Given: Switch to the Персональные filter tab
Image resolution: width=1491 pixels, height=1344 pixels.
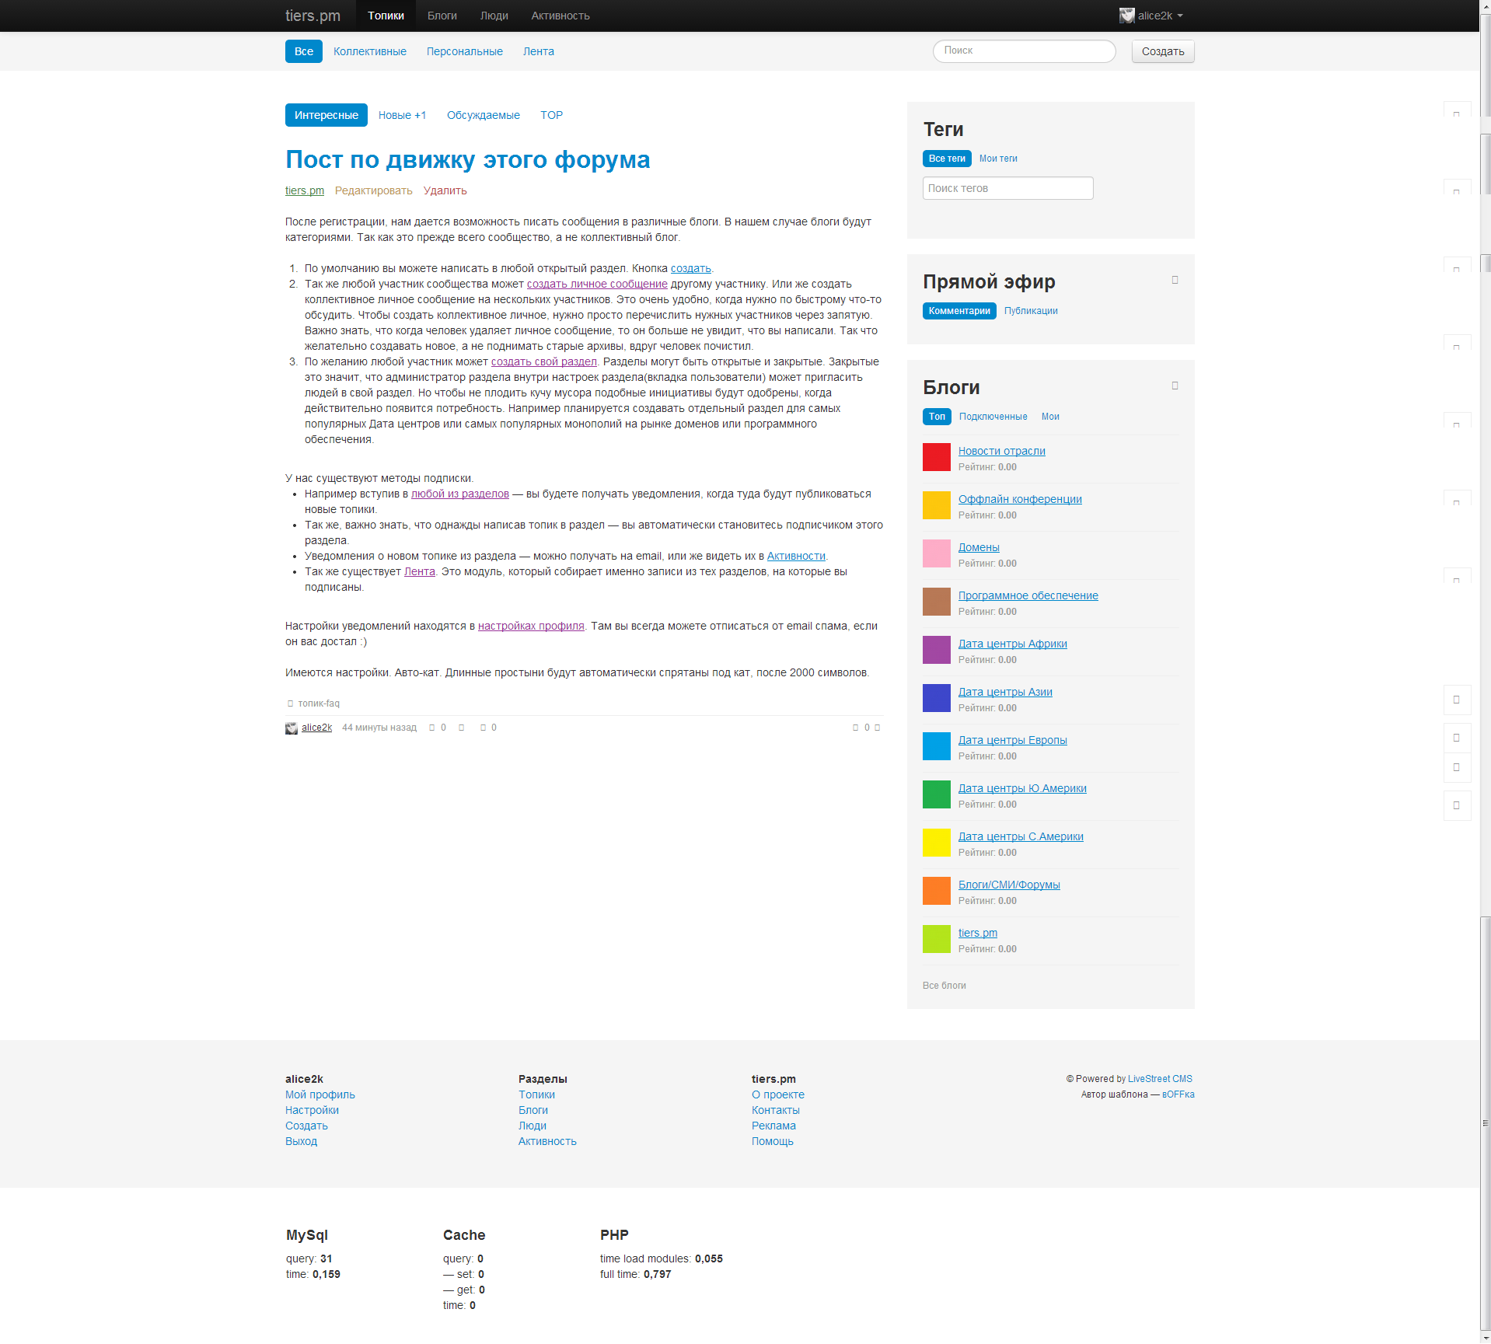Looking at the screenshot, I should point(464,51).
